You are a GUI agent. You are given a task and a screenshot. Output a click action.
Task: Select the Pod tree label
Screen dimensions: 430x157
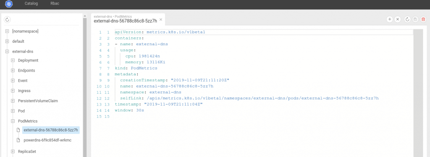click(21, 111)
